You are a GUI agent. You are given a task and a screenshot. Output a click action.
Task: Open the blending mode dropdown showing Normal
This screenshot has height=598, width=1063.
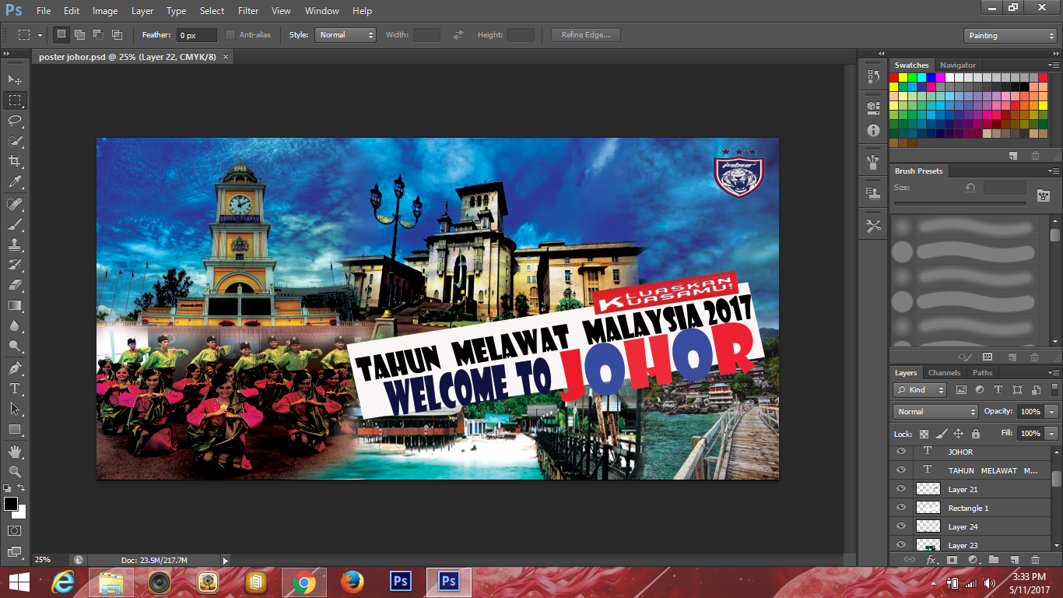934,411
